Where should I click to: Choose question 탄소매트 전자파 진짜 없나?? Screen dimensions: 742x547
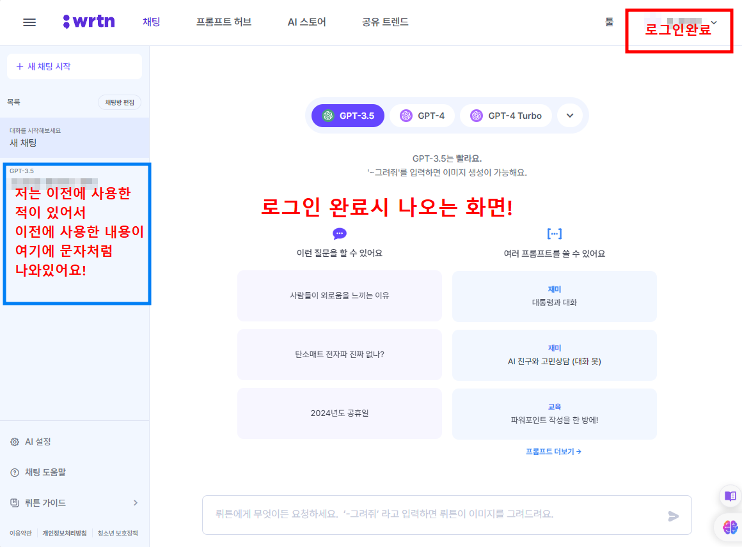[339, 355]
